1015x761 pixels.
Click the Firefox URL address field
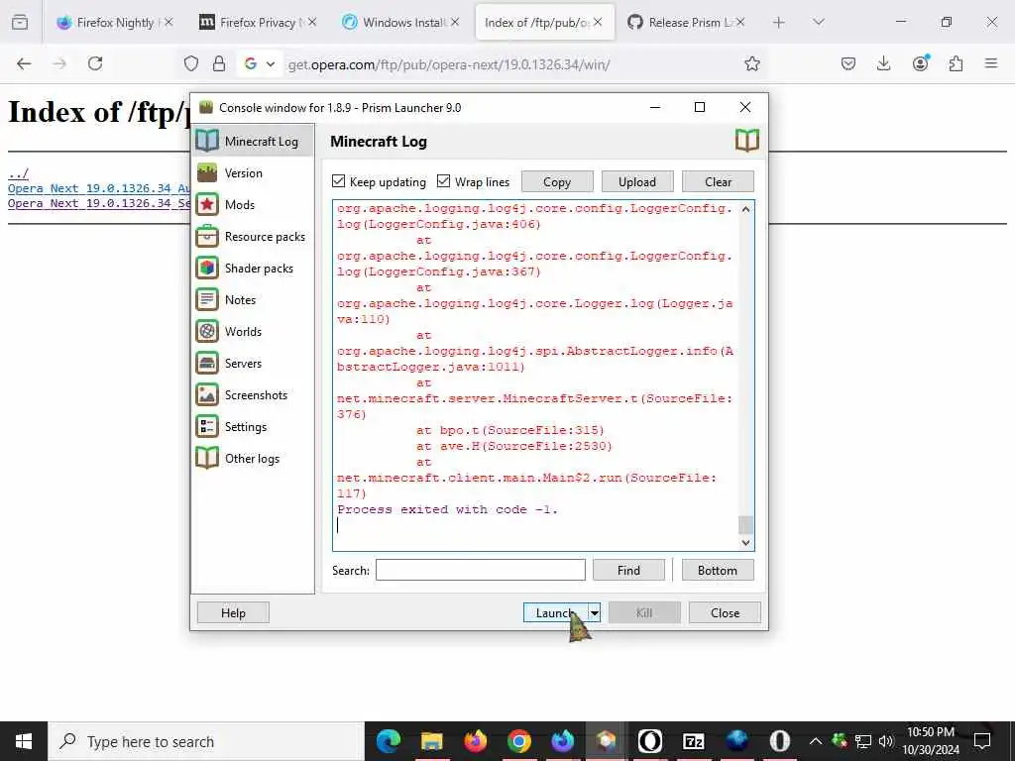pyautogui.click(x=511, y=64)
